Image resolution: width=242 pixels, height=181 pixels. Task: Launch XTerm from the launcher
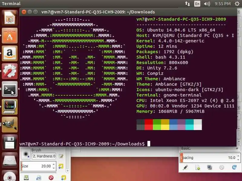[x=10, y=107]
